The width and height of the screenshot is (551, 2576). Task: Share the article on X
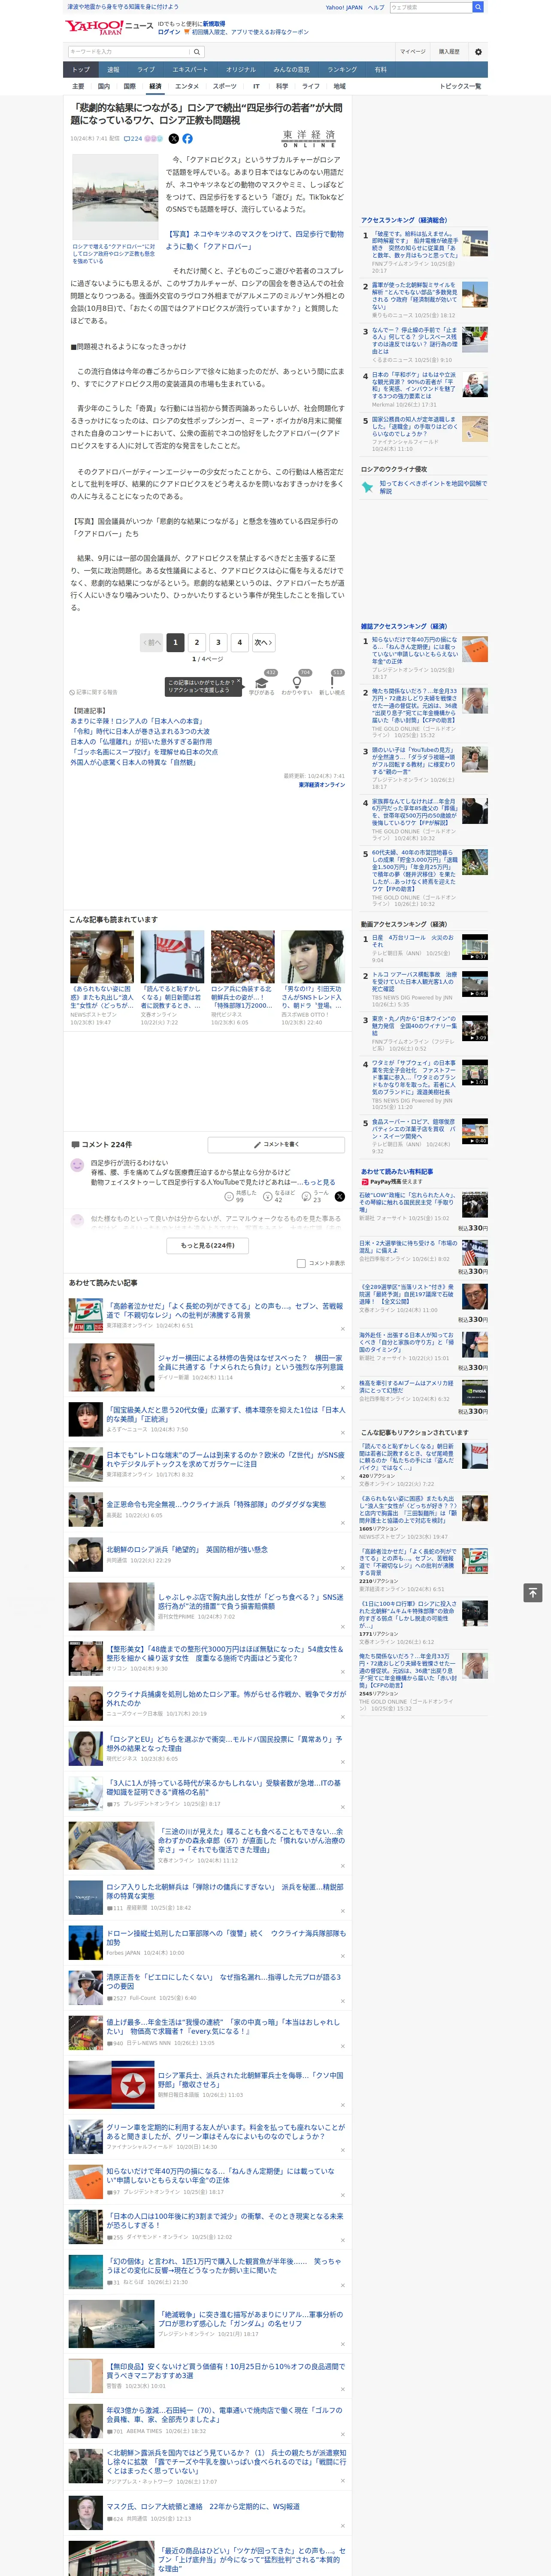(x=173, y=139)
